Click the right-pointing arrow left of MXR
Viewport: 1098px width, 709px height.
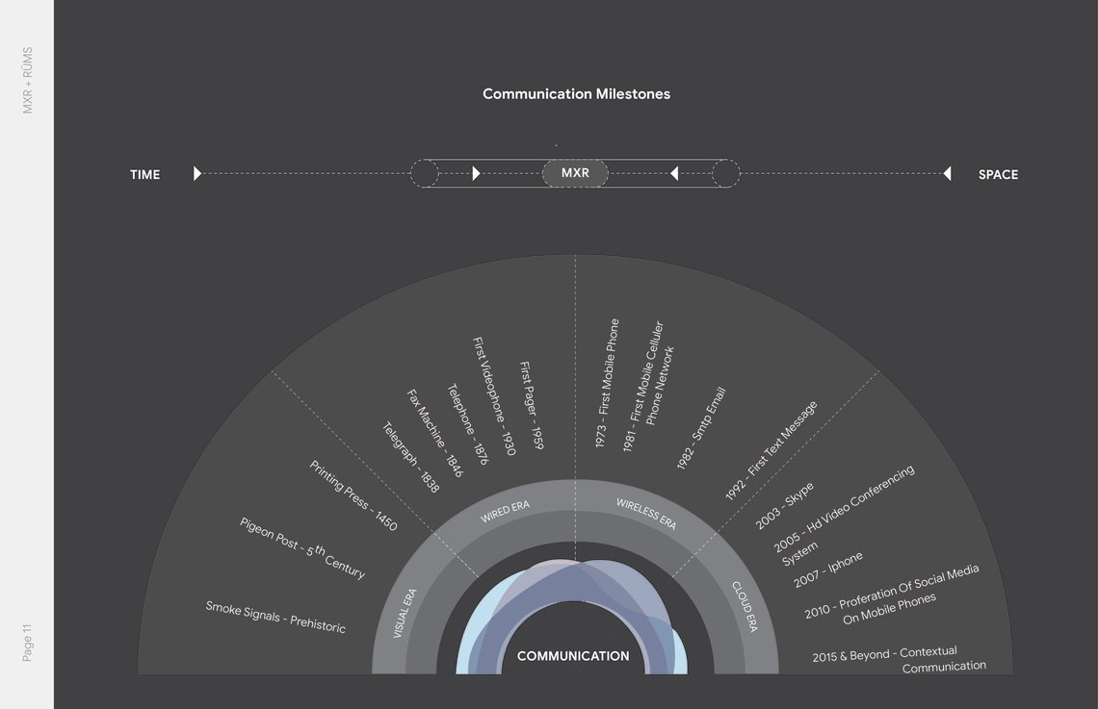[476, 173]
